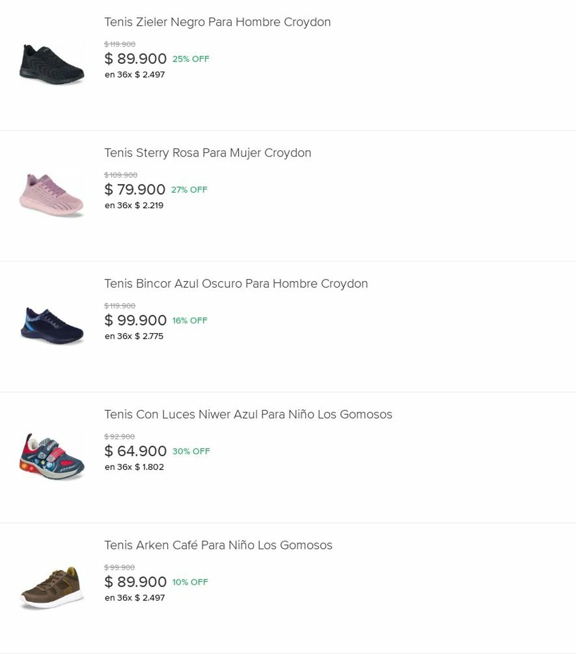Open Tenis Arken Café Para Niño listing
This screenshot has width=576, height=654.
point(218,545)
